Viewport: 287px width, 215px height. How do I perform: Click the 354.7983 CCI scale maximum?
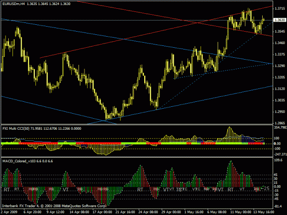click(281, 127)
